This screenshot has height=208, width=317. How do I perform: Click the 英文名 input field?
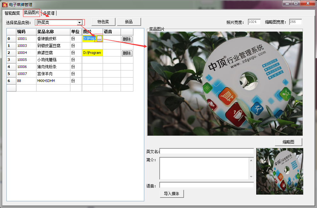click(x=207, y=151)
